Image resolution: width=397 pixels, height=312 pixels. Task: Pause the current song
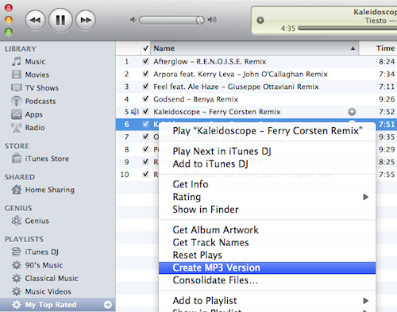point(60,20)
